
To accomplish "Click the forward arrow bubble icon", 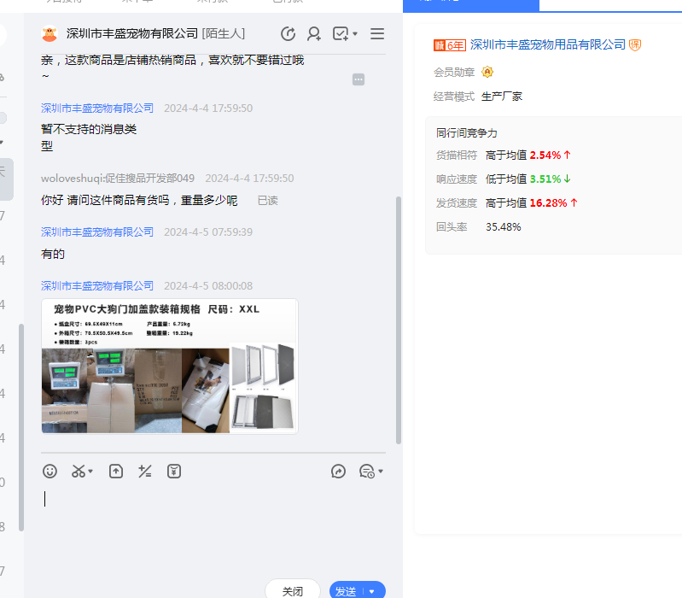I will click(x=339, y=471).
